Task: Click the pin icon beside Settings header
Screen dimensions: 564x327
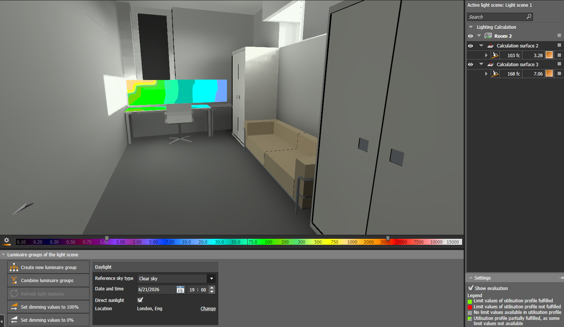Action: click(561, 278)
